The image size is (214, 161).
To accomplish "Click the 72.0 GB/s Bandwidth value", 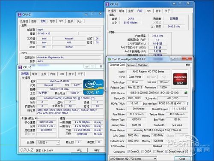I will tap(177, 125).
